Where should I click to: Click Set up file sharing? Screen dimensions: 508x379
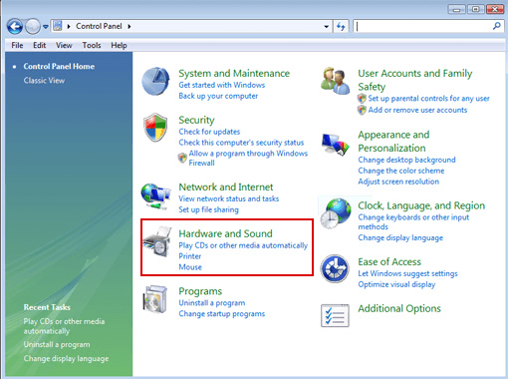[x=208, y=209]
